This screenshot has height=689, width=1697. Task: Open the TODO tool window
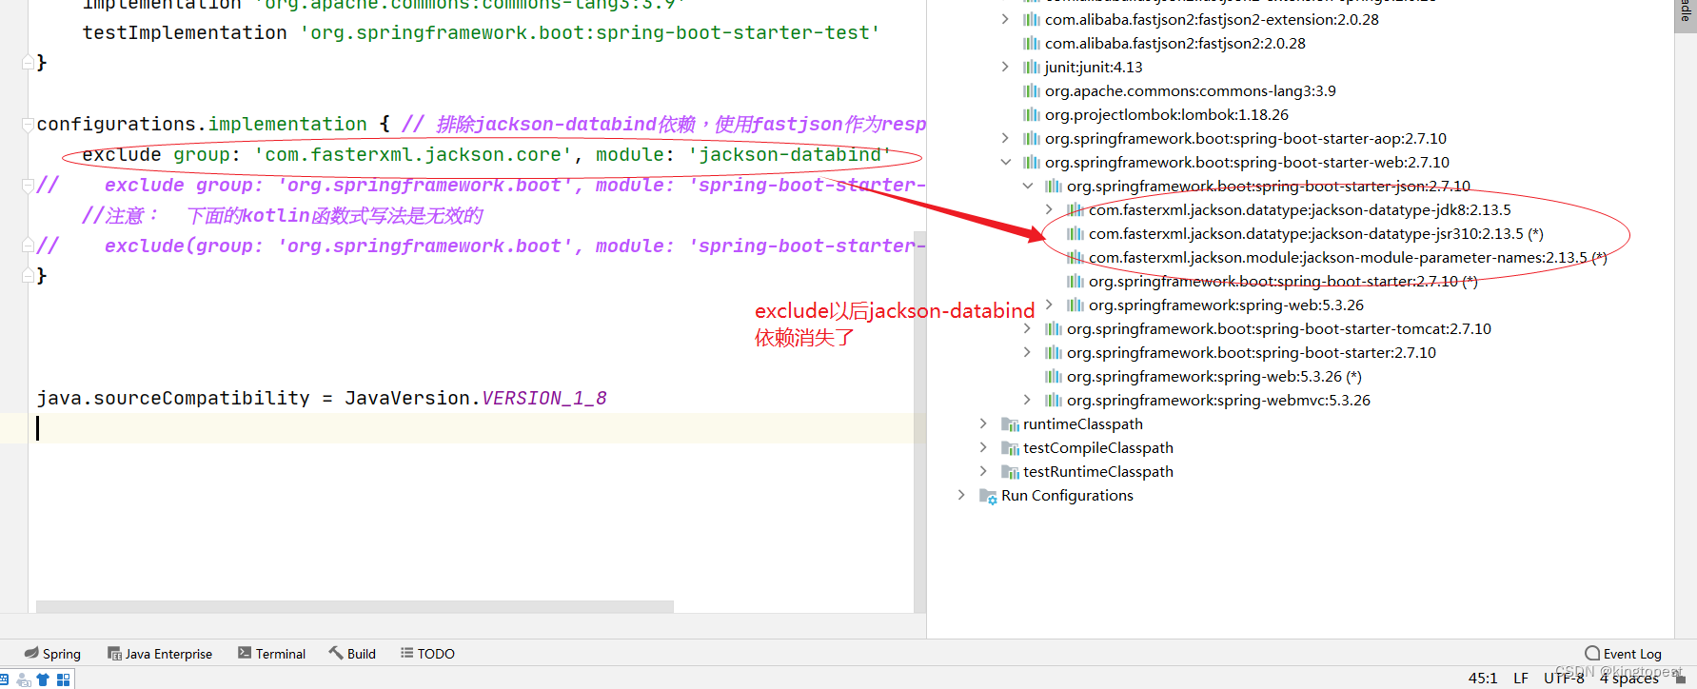[x=427, y=654]
